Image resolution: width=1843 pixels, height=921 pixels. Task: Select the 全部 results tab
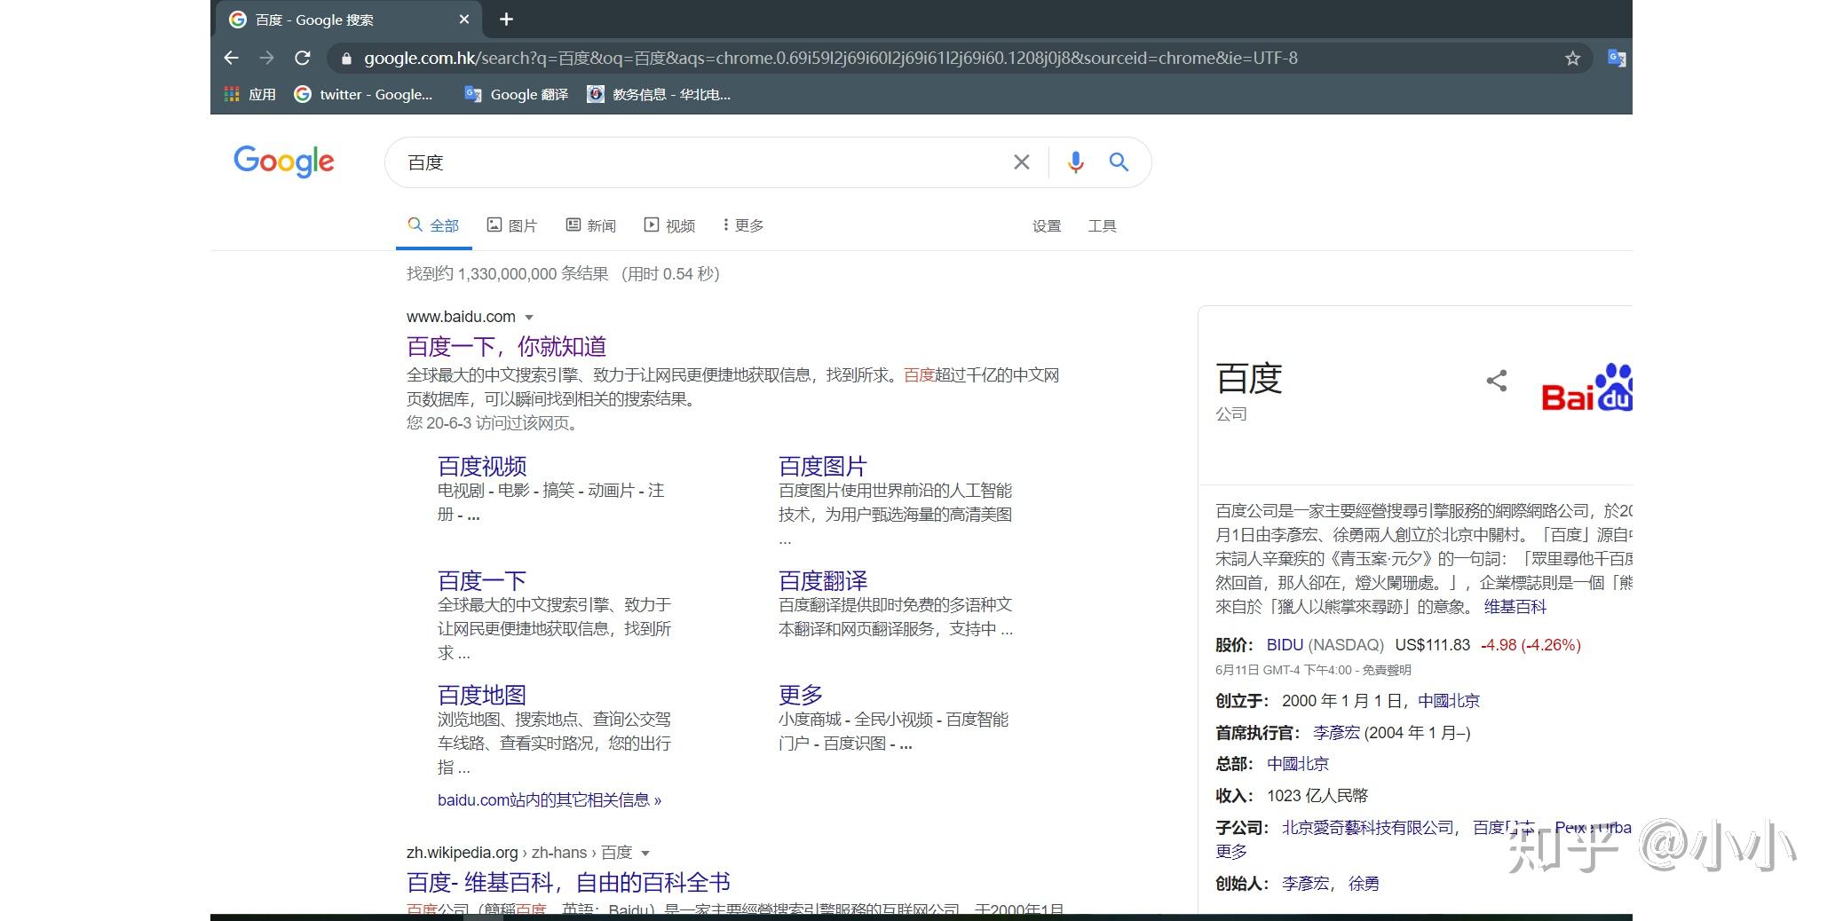coord(433,225)
